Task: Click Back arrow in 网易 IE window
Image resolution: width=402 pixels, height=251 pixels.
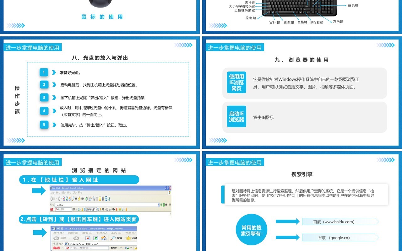Action: 56,238
